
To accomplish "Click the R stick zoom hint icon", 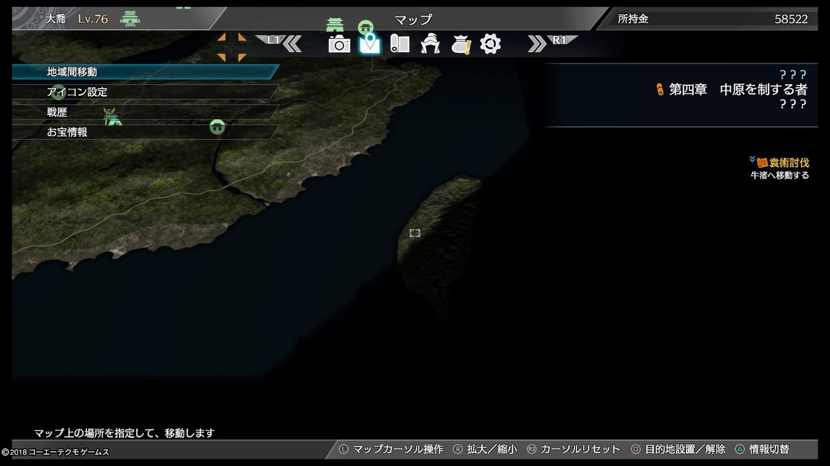I will [458, 449].
